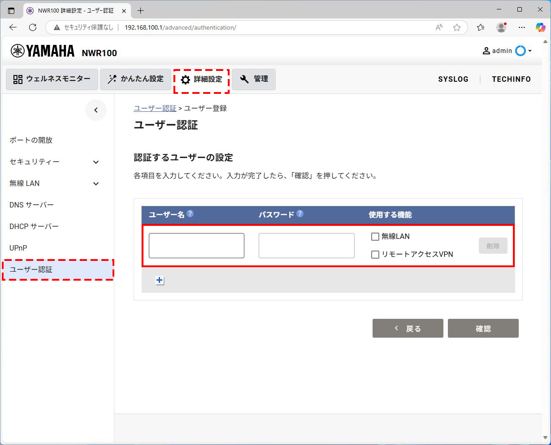Viewport: 551px width, 445px height.
Task: Open TECHINFO
Action: [x=511, y=79]
